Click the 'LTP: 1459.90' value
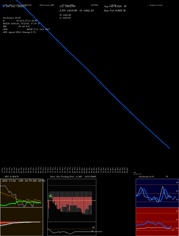179x236 pixels. pyautogui.click(x=68, y=10)
